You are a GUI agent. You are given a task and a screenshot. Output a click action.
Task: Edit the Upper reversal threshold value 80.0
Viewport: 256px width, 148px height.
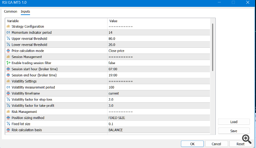coord(158,39)
